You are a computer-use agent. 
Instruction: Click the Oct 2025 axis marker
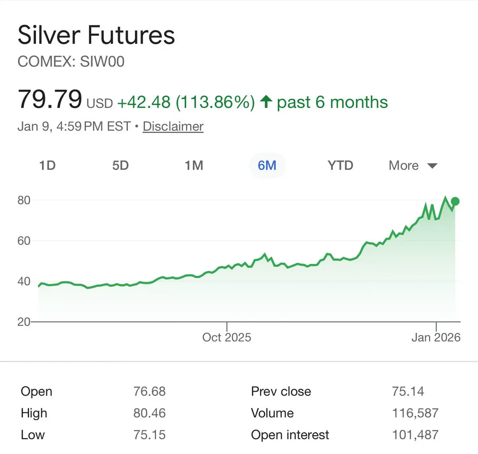pyautogui.click(x=227, y=337)
